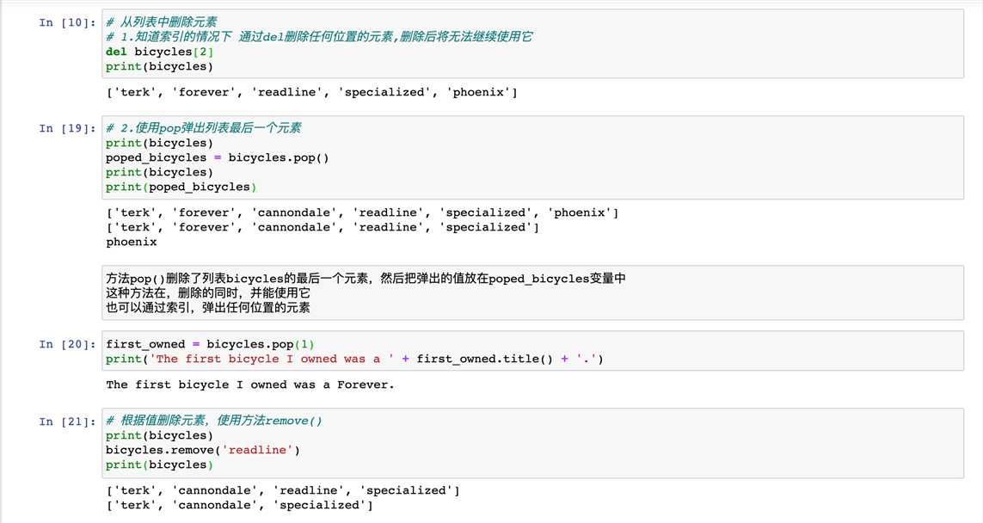Click comment '# 根据值删除元素，使用方法remove()'
Viewport: 983px width, 523px height.
click(214, 421)
